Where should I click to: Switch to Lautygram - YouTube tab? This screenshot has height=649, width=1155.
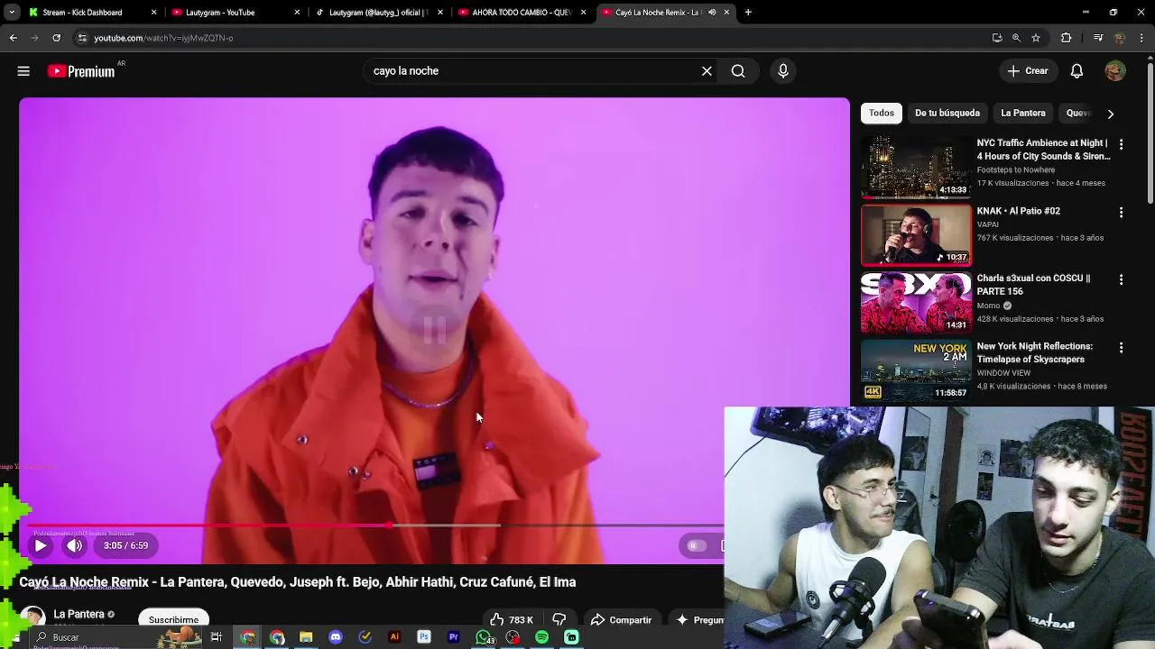pos(235,13)
